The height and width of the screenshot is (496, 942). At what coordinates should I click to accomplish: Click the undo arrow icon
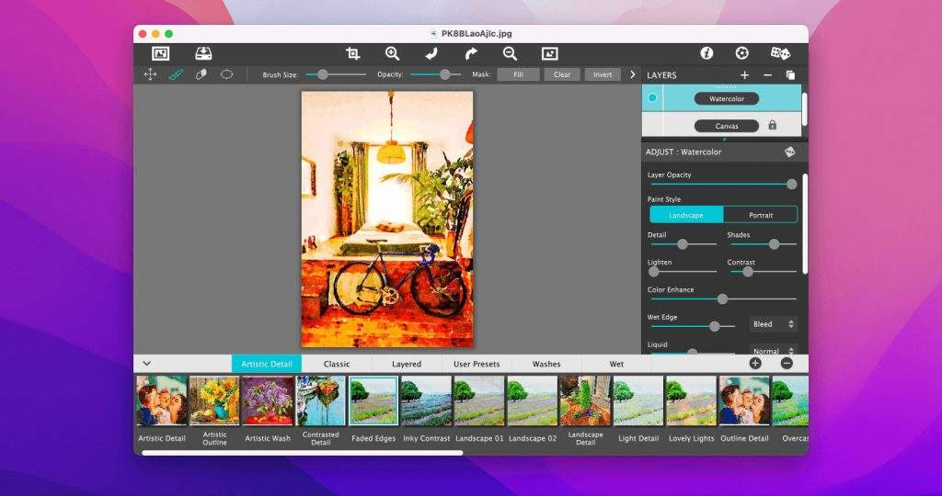431,54
